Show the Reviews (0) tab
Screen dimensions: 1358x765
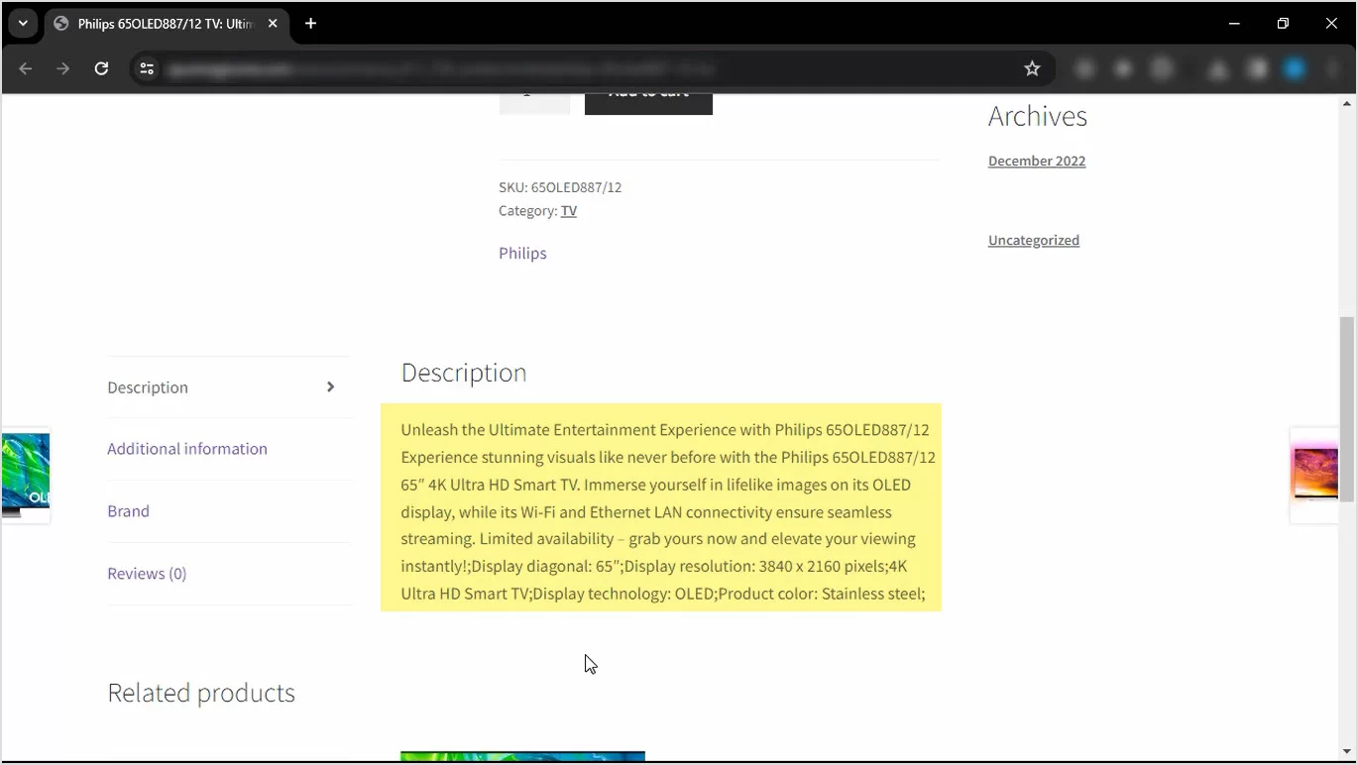pyautogui.click(x=147, y=574)
